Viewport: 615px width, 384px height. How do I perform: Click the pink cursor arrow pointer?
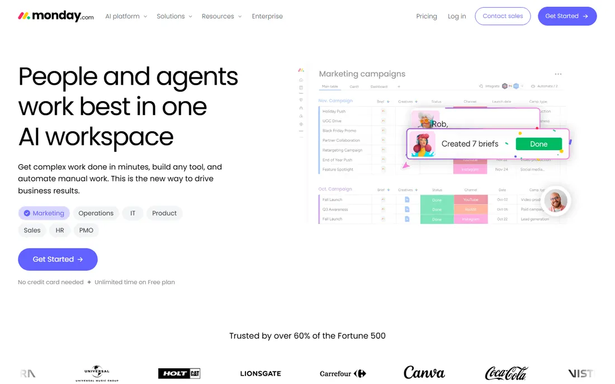point(406,165)
